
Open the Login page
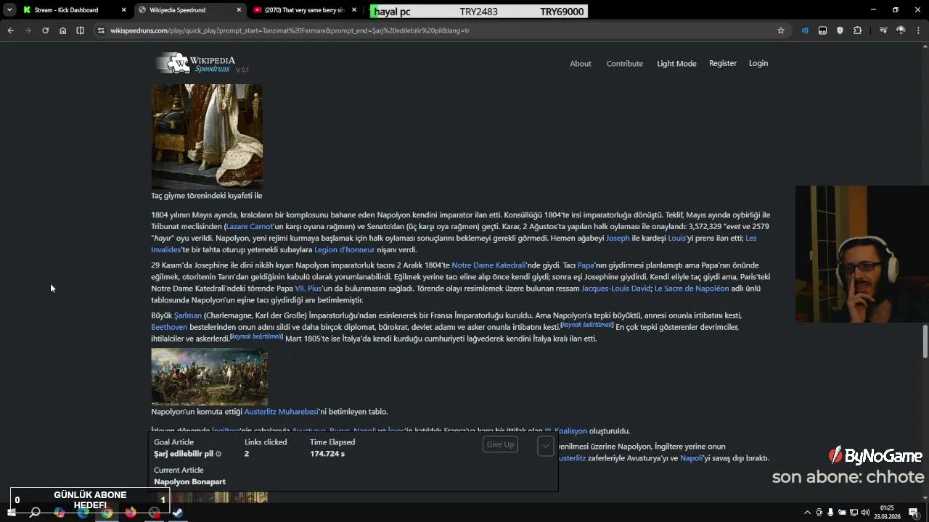pos(758,63)
